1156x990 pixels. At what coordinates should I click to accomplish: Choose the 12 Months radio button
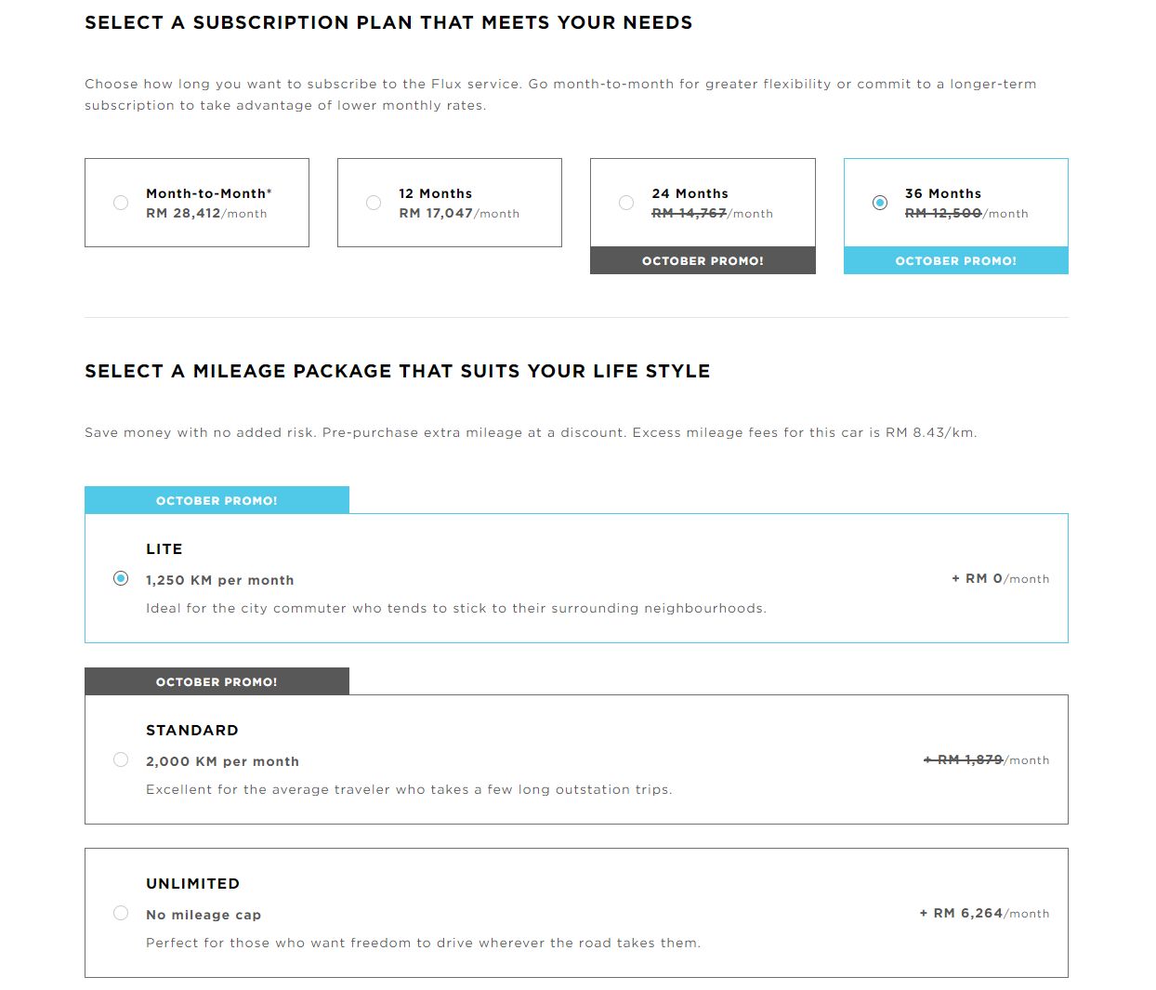coord(374,203)
